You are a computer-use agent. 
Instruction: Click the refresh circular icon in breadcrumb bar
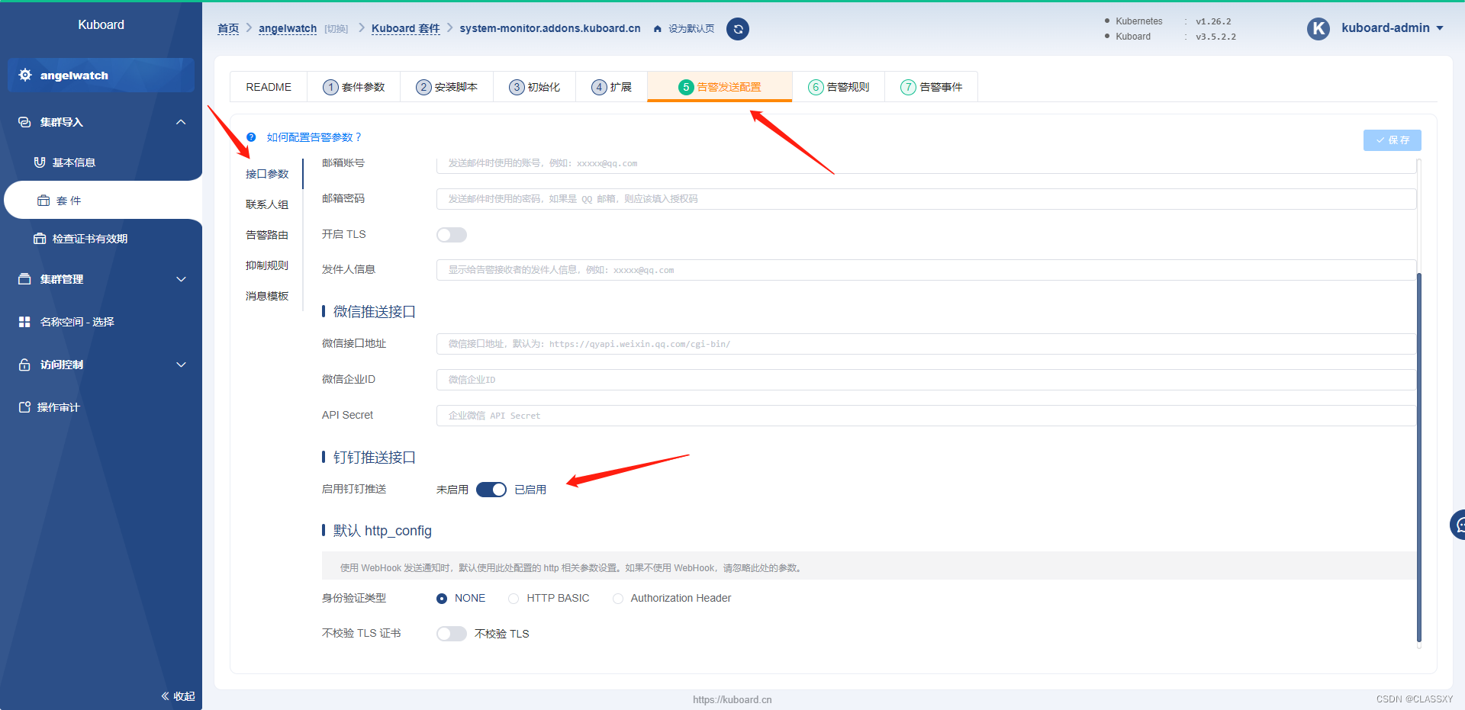[737, 29]
